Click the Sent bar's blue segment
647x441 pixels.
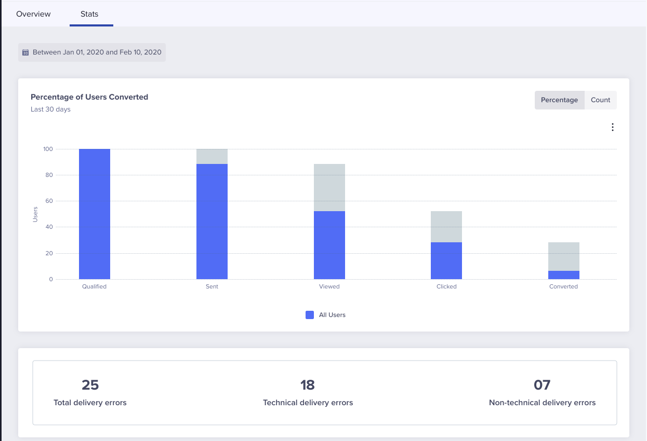pyautogui.click(x=212, y=222)
